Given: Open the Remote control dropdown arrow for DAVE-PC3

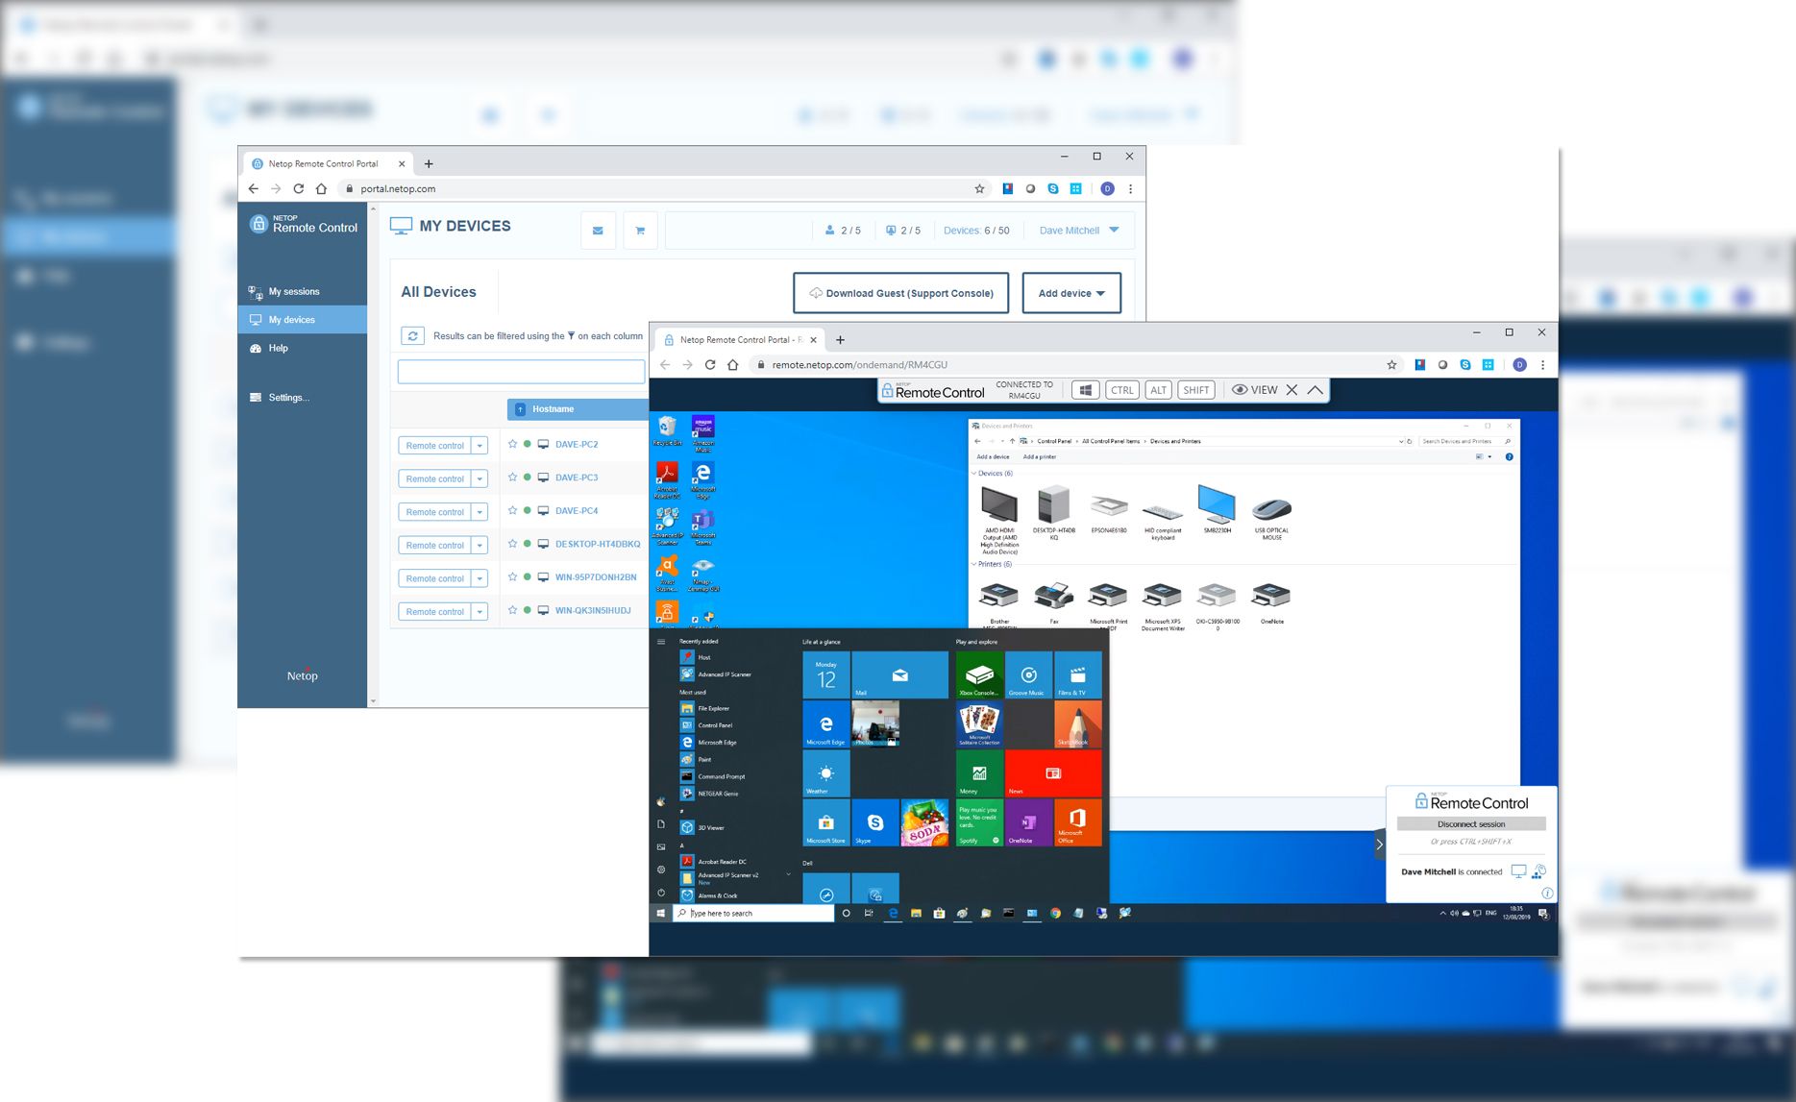Looking at the screenshot, I should (480, 478).
